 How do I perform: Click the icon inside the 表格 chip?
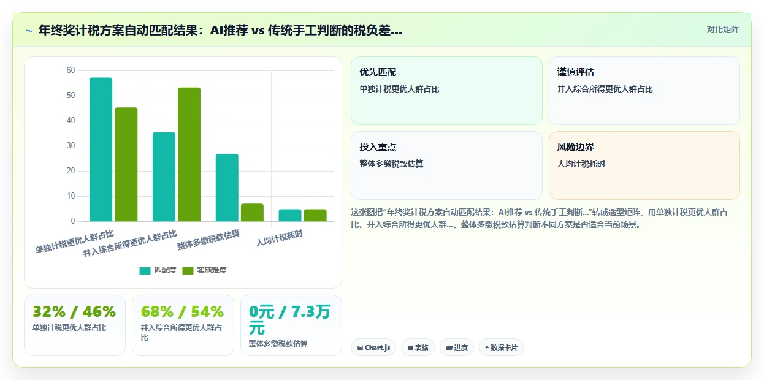(410, 348)
